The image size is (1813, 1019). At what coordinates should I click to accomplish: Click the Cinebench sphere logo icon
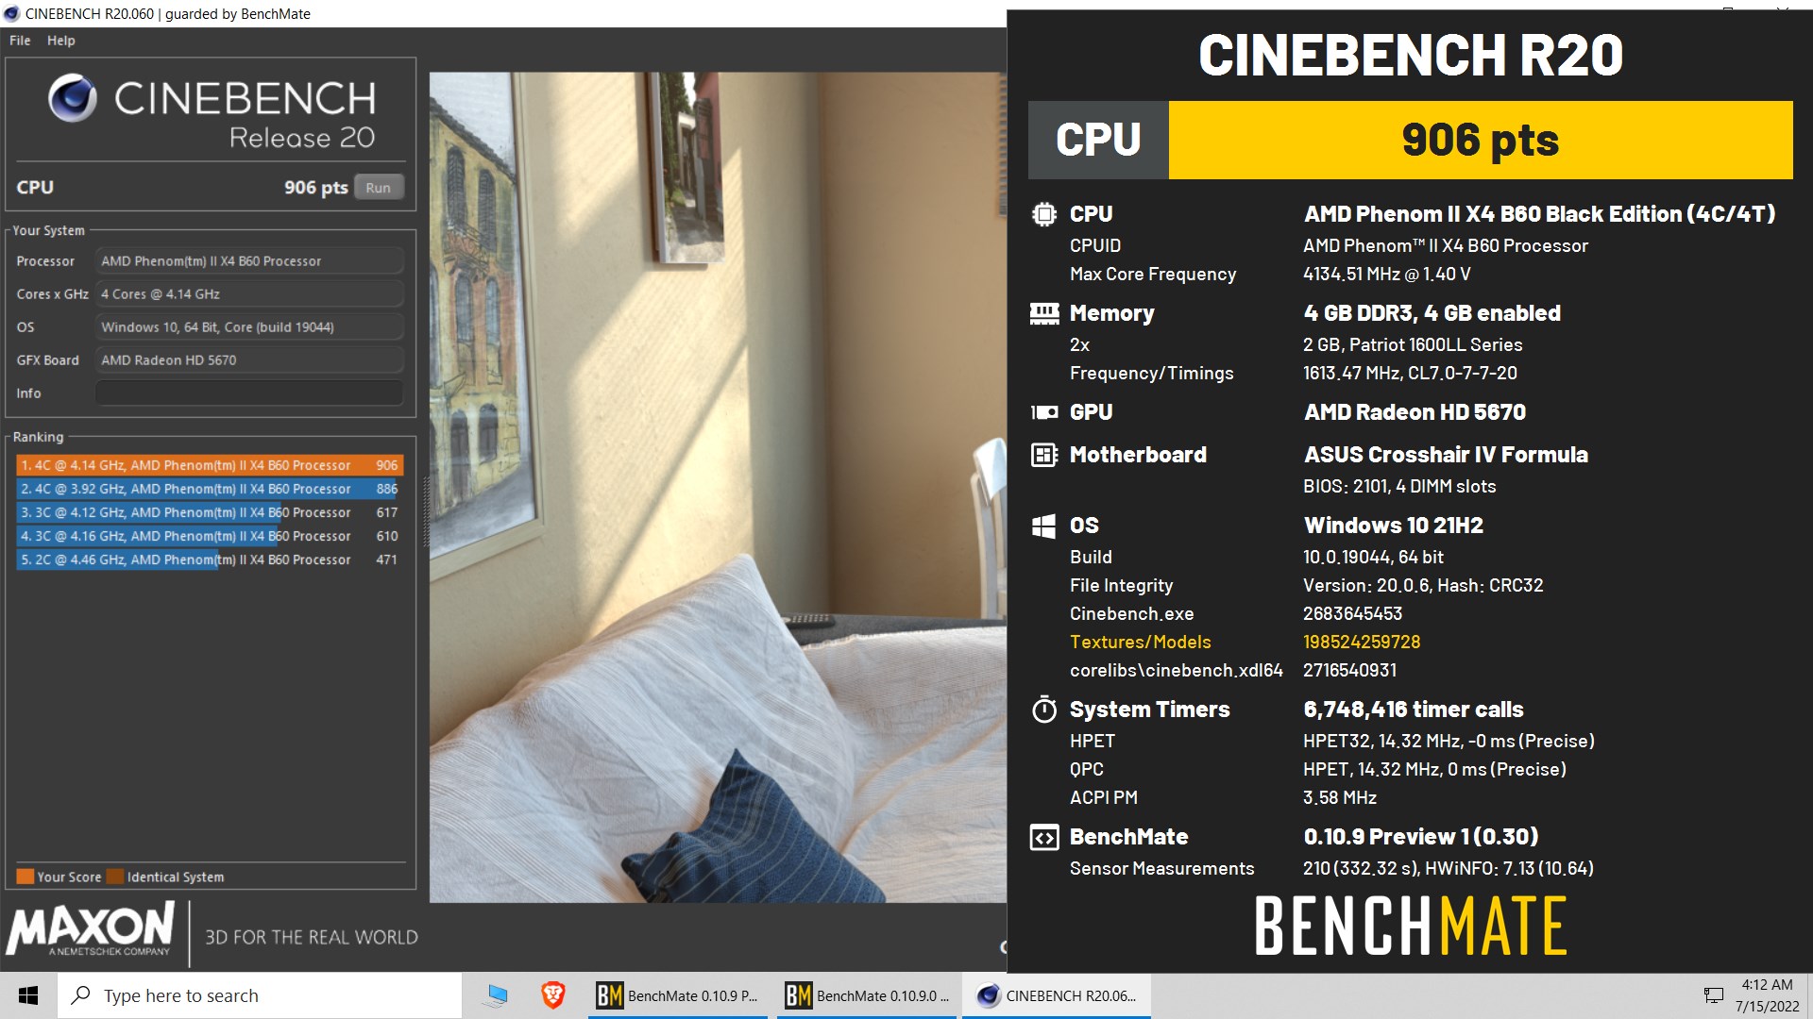pyautogui.click(x=72, y=97)
